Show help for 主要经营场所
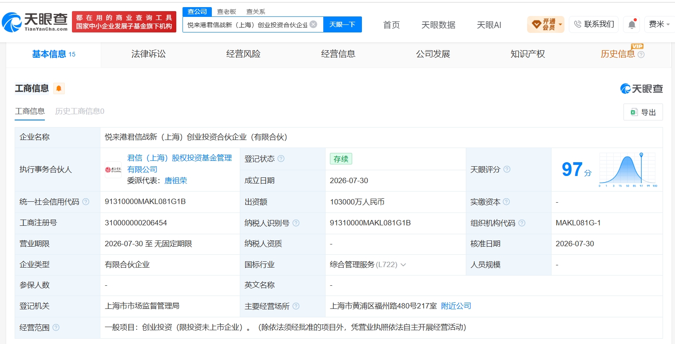The height and width of the screenshot is (344, 675). (x=296, y=306)
